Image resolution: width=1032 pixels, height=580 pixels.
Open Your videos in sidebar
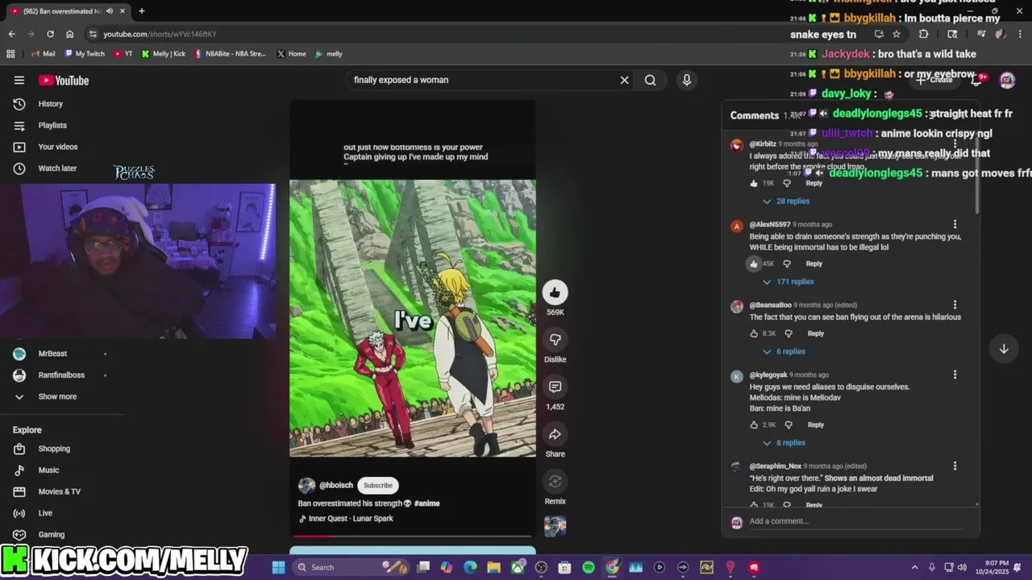[58, 147]
